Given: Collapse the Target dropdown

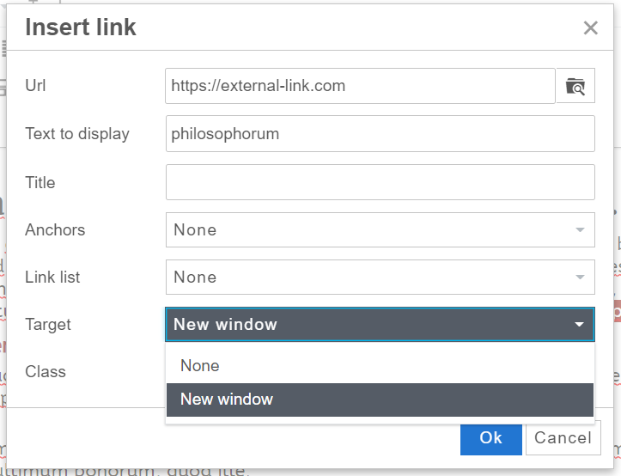Looking at the screenshot, I should pyautogui.click(x=380, y=325).
